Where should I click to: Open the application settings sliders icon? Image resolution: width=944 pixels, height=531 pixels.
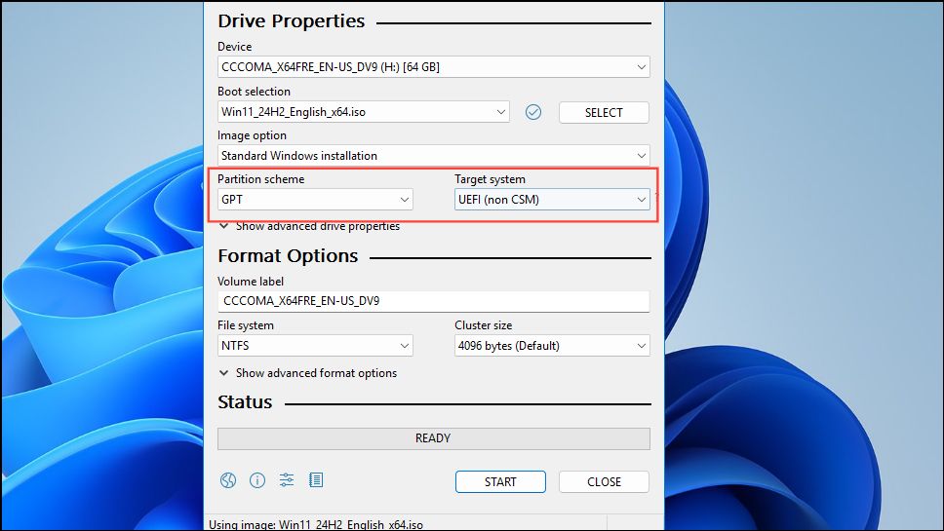(287, 479)
